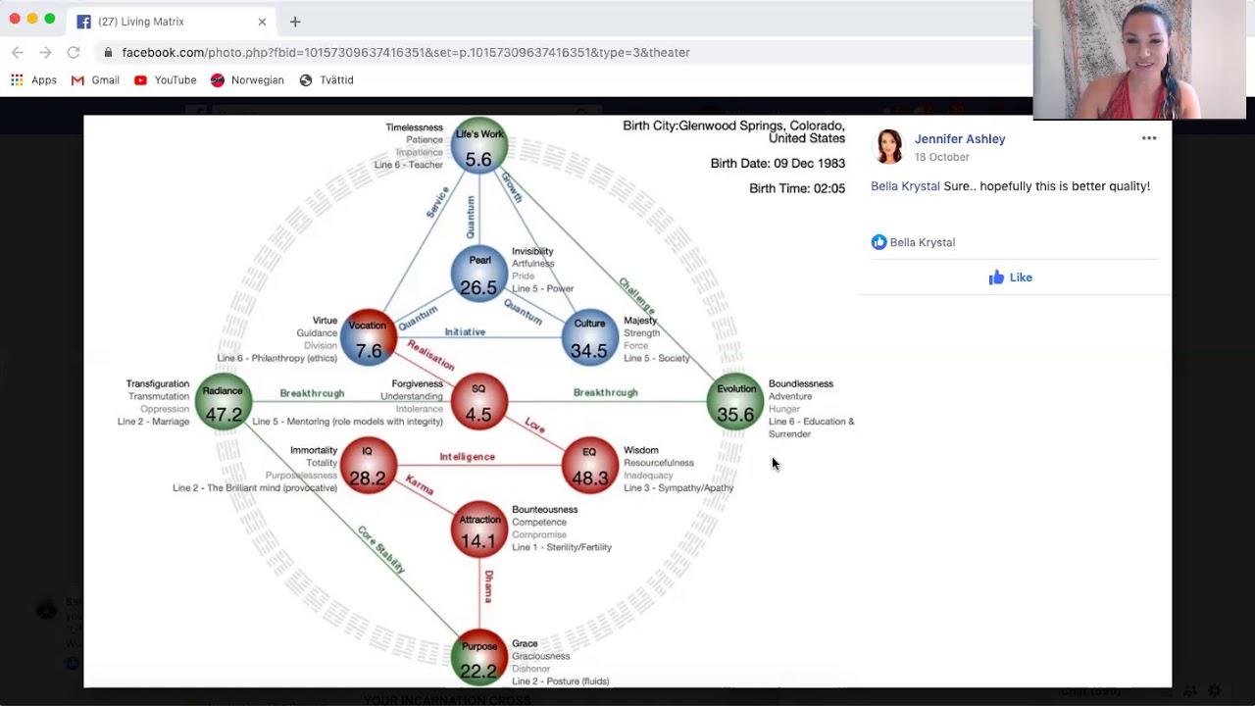This screenshot has height=706, width=1255.
Task: Click the 'Transfiguration' gift label
Action: pyautogui.click(x=157, y=384)
